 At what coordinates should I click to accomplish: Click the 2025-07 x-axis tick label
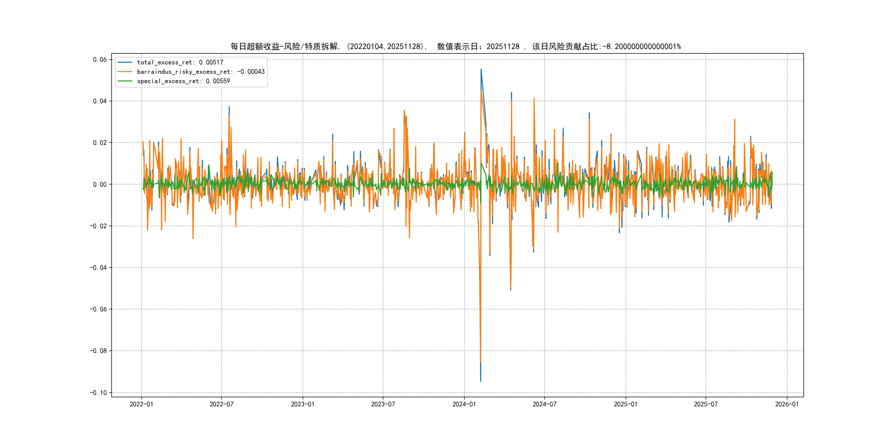(x=706, y=404)
